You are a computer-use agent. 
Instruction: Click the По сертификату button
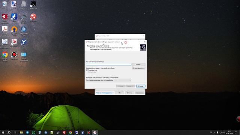[x=138, y=68]
